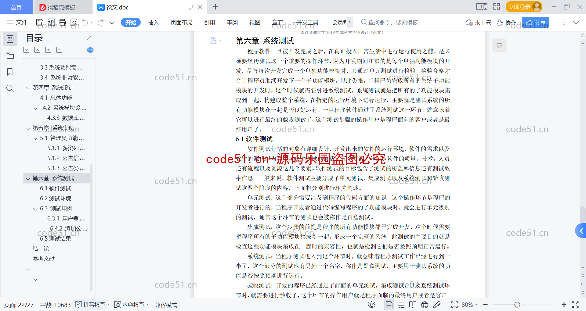Click the export to PDF toolbar icon
The height and width of the screenshot is (311, 586).
point(51,22)
